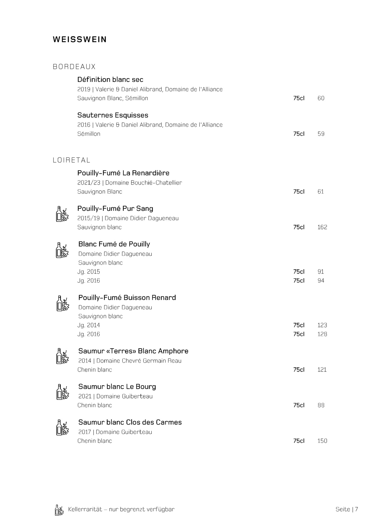
Task: Click the bottle icon next to Blanc Fumé de Pouilly
Action: tap(62, 250)
